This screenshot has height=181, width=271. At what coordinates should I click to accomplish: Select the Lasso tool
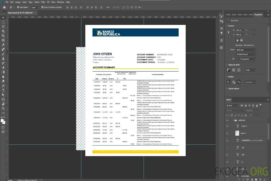coord(3,26)
